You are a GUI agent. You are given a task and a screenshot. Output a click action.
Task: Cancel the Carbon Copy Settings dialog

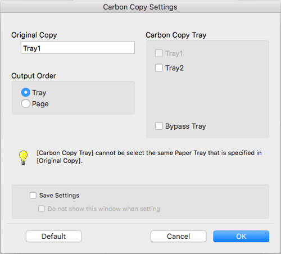click(x=179, y=237)
